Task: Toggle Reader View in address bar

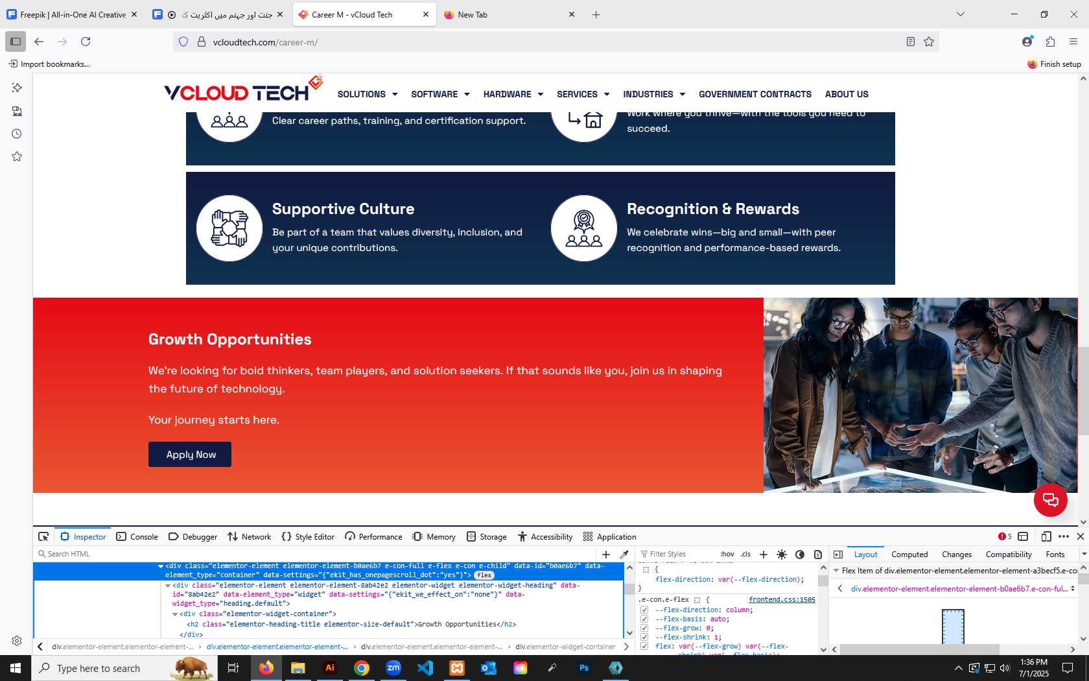Action: click(911, 42)
